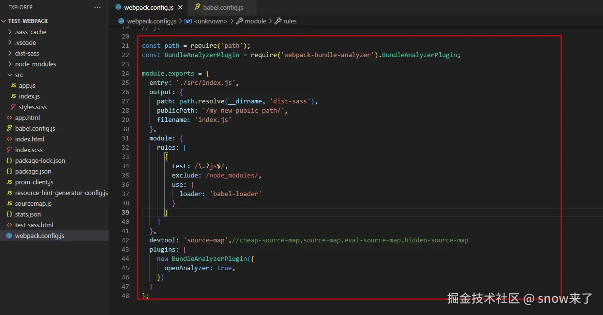The height and width of the screenshot is (315, 603).
Task: Open Explorer more actions ellipsis menu
Action: click(x=97, y=7)
